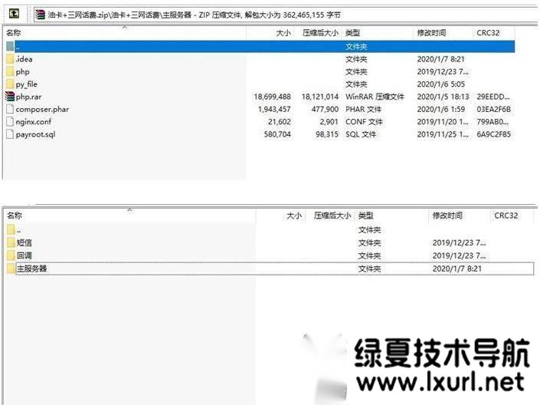Click the payroot.sql file name
Image resolution: width=540 pixels, height=405 pixels.
[x=35, y=134]
